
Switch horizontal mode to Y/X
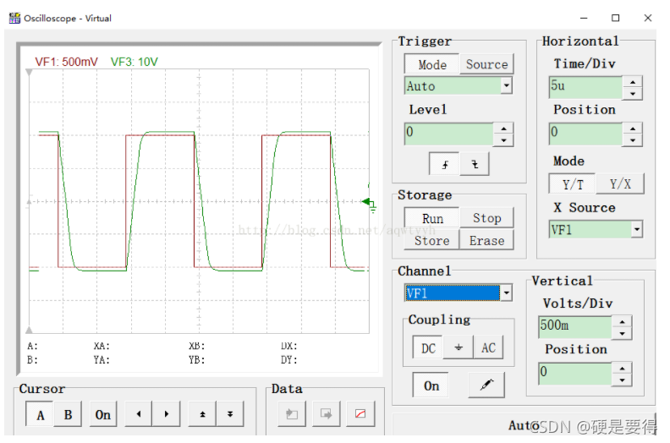pos(620,184)
